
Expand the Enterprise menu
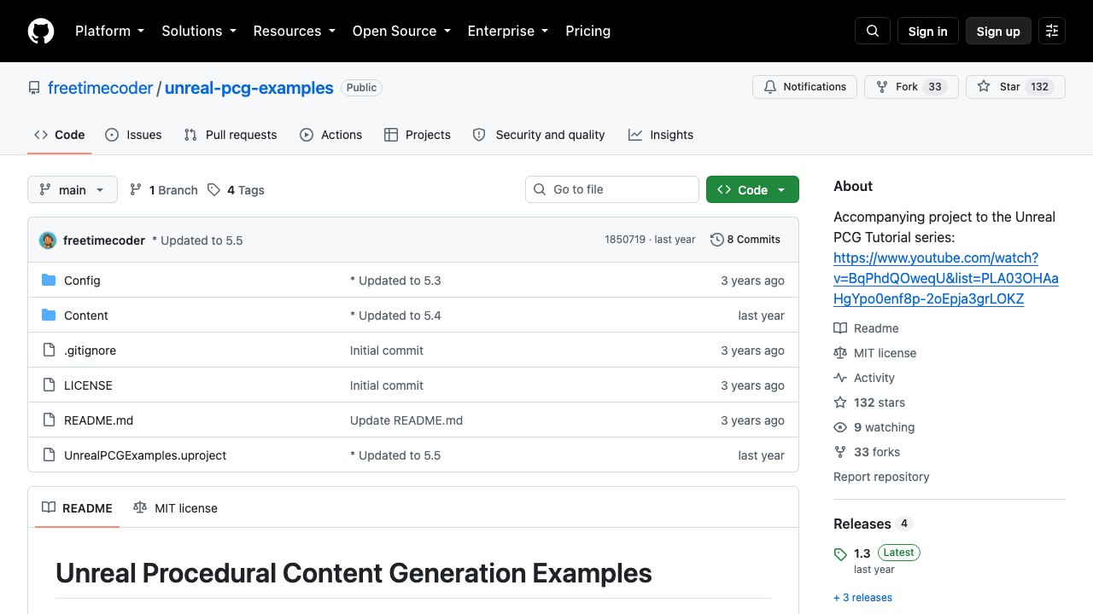tap(507, 31)
